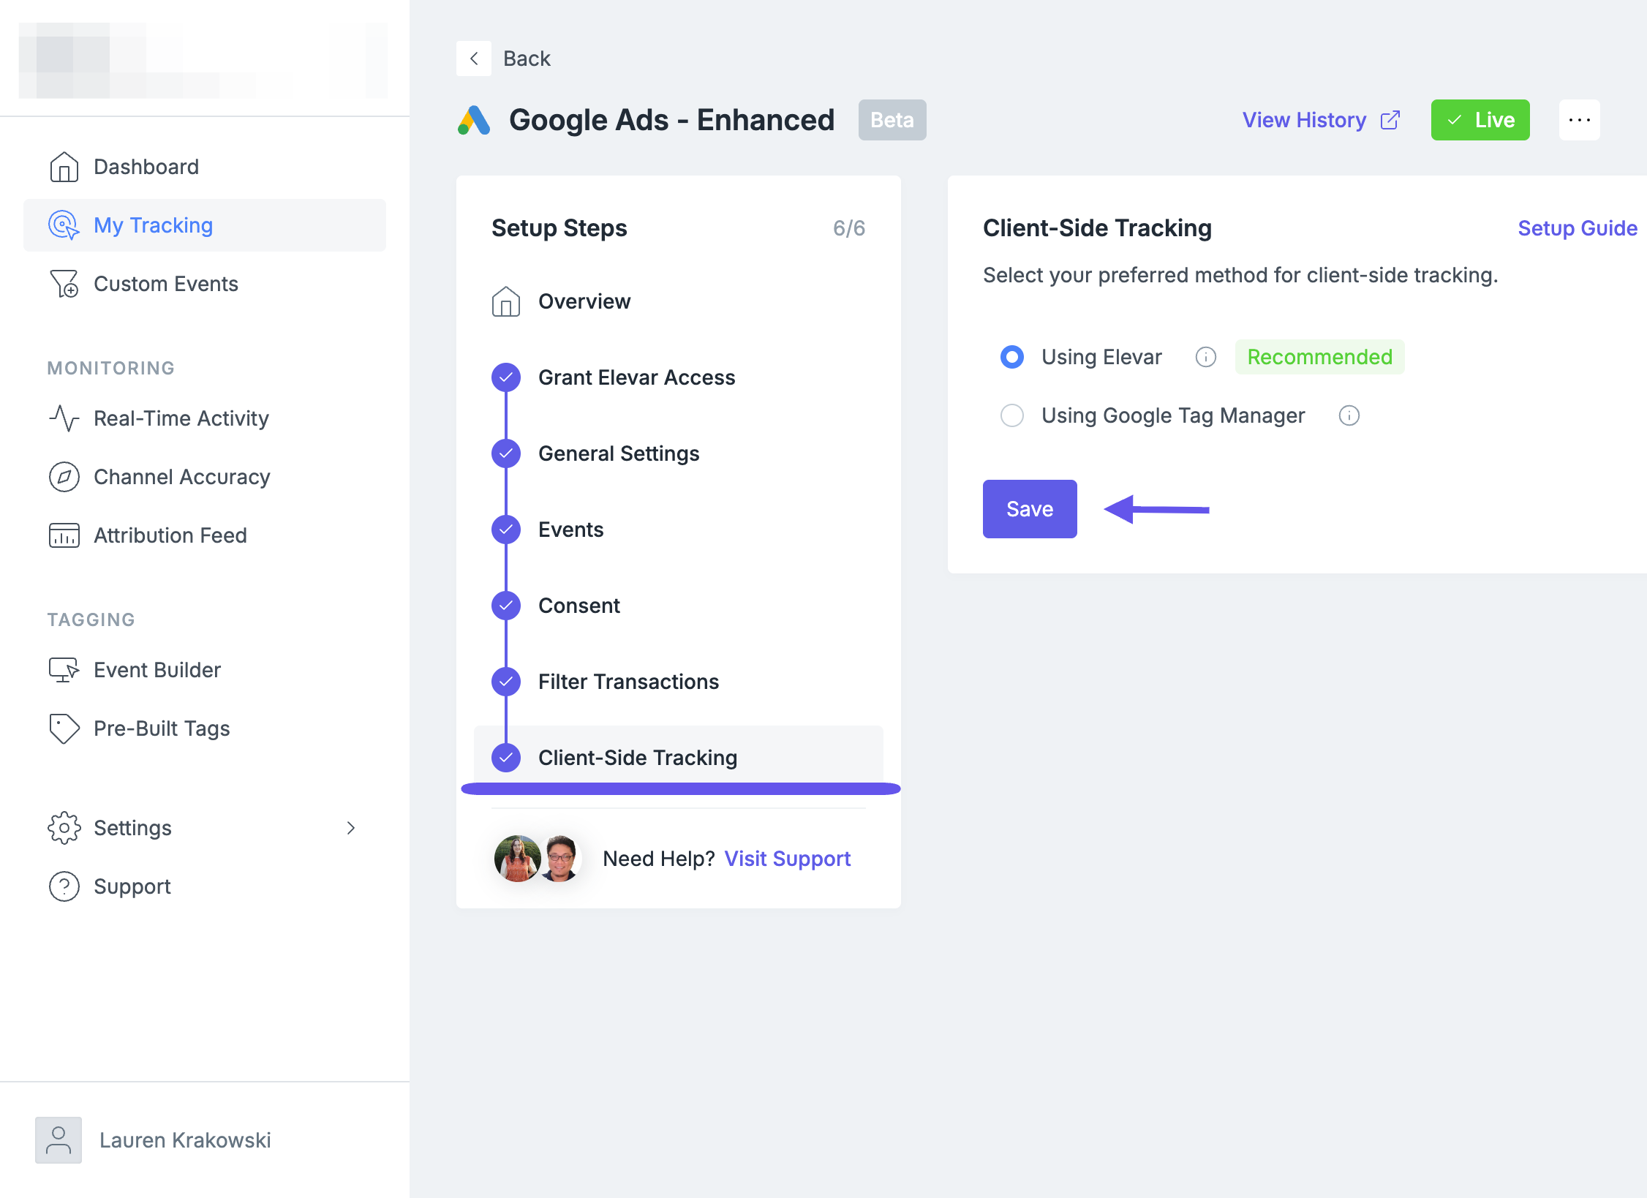
Task: Open the Dashboard menu item
Action: click(205, 167)
